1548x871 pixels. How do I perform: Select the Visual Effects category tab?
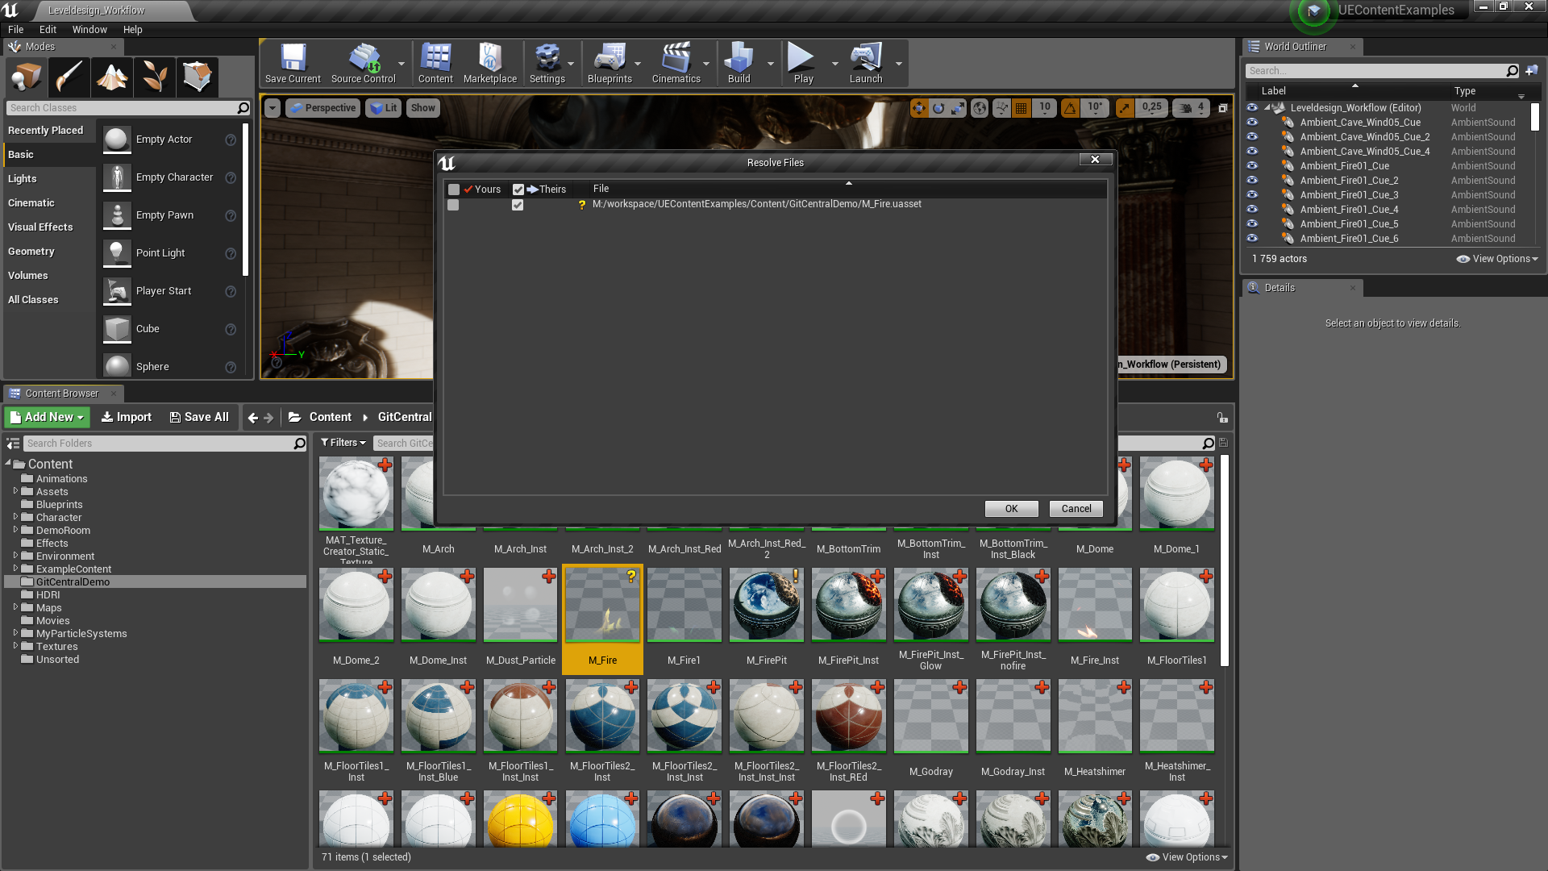[40, 227]
